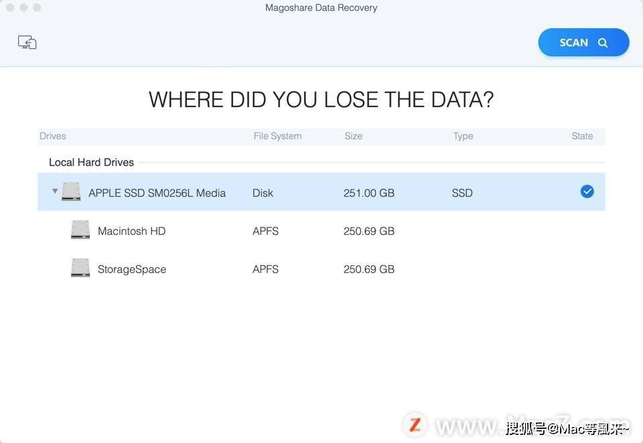
Task: Click the window close button
Action: (x=10, y=7)
